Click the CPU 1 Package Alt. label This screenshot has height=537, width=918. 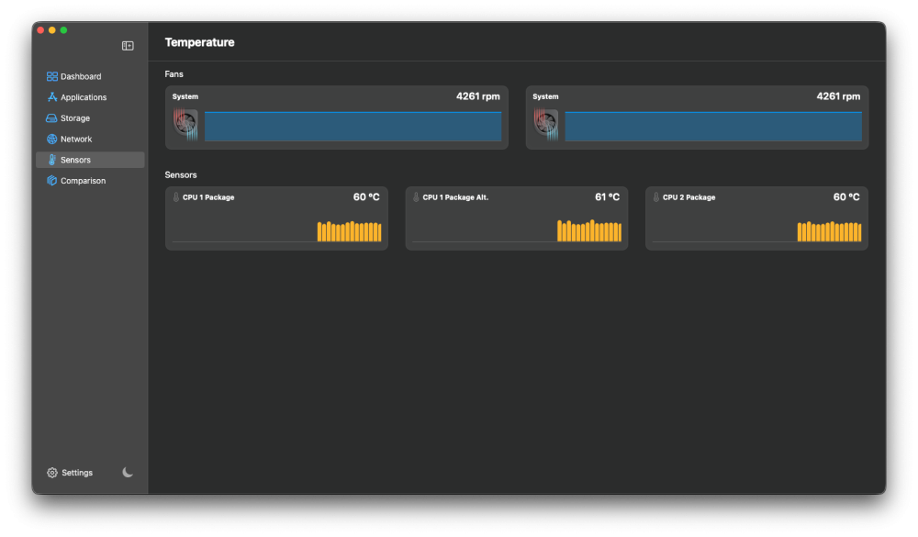(x=455, y=197)
